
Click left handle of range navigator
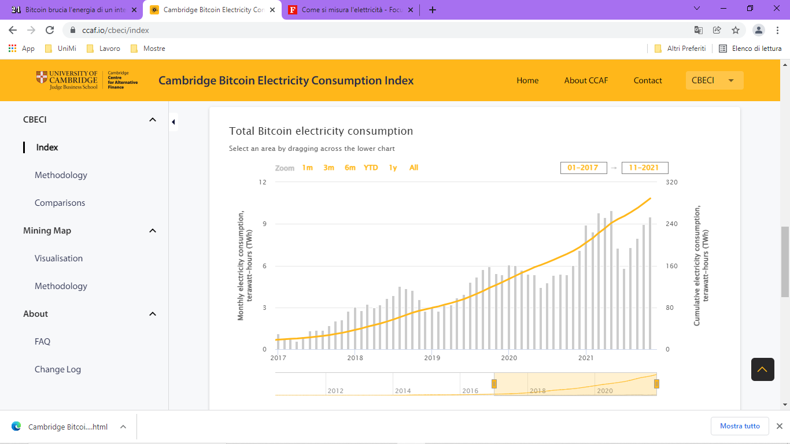[494, 384]
